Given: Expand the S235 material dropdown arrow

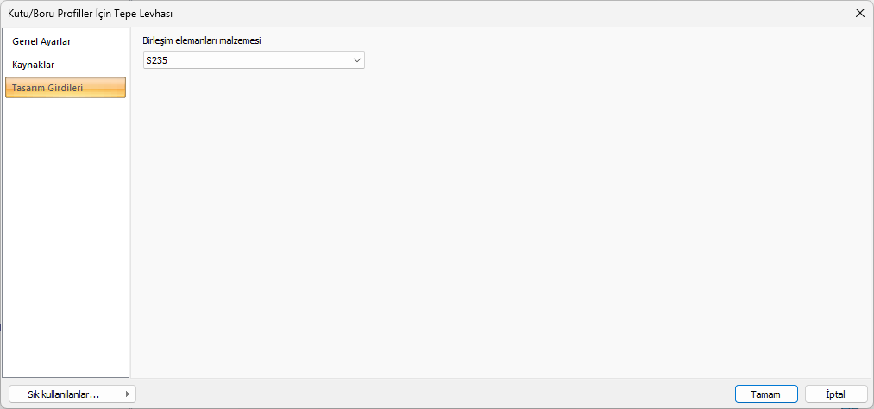Looking at the screenshot, I should (356, 60).
